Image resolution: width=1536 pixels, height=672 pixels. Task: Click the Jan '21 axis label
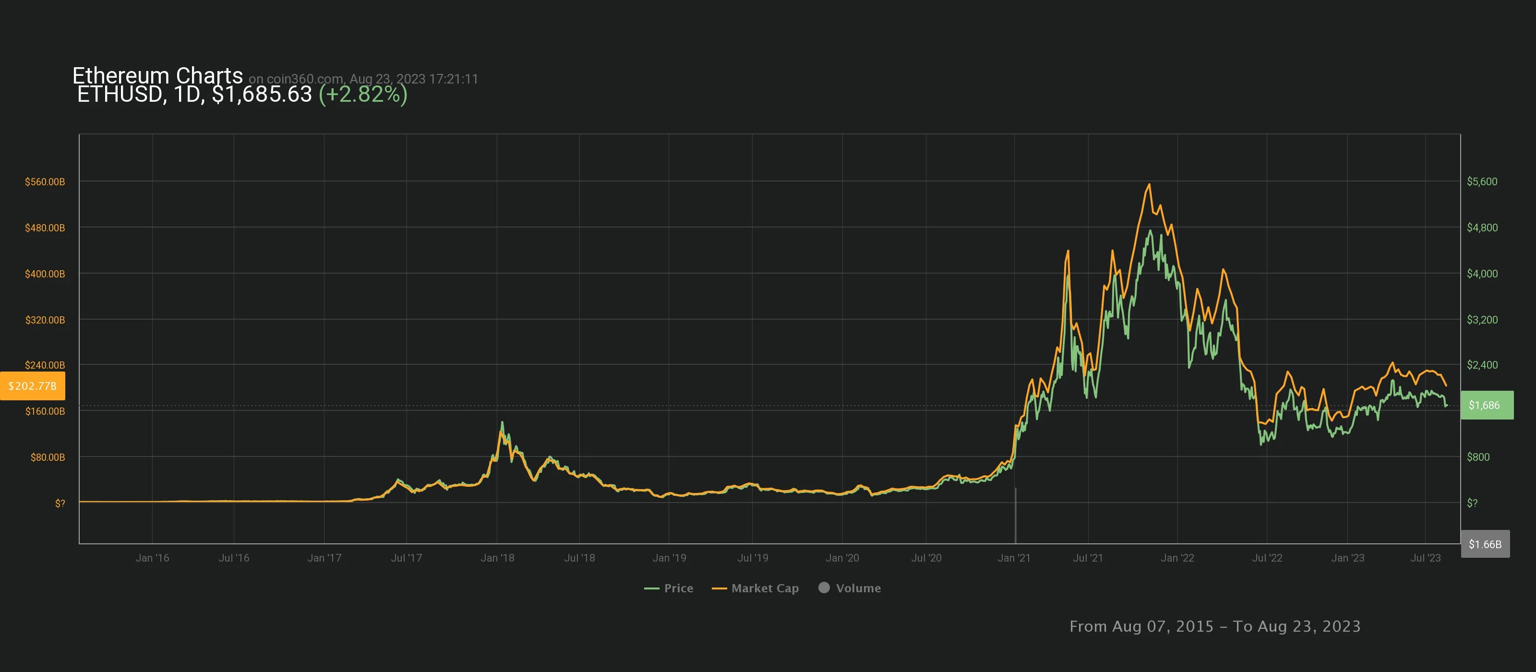coord(1014,557)
